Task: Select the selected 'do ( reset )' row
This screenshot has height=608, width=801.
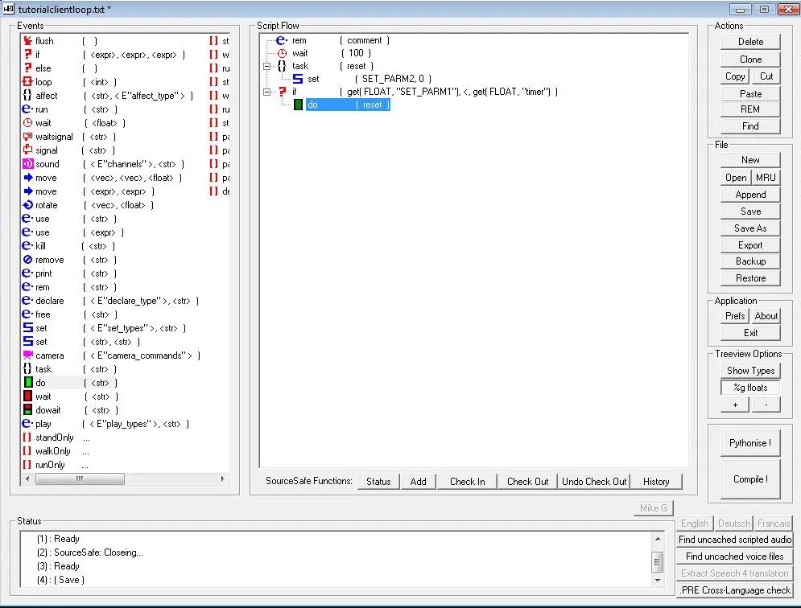Action: coord(348,105)
